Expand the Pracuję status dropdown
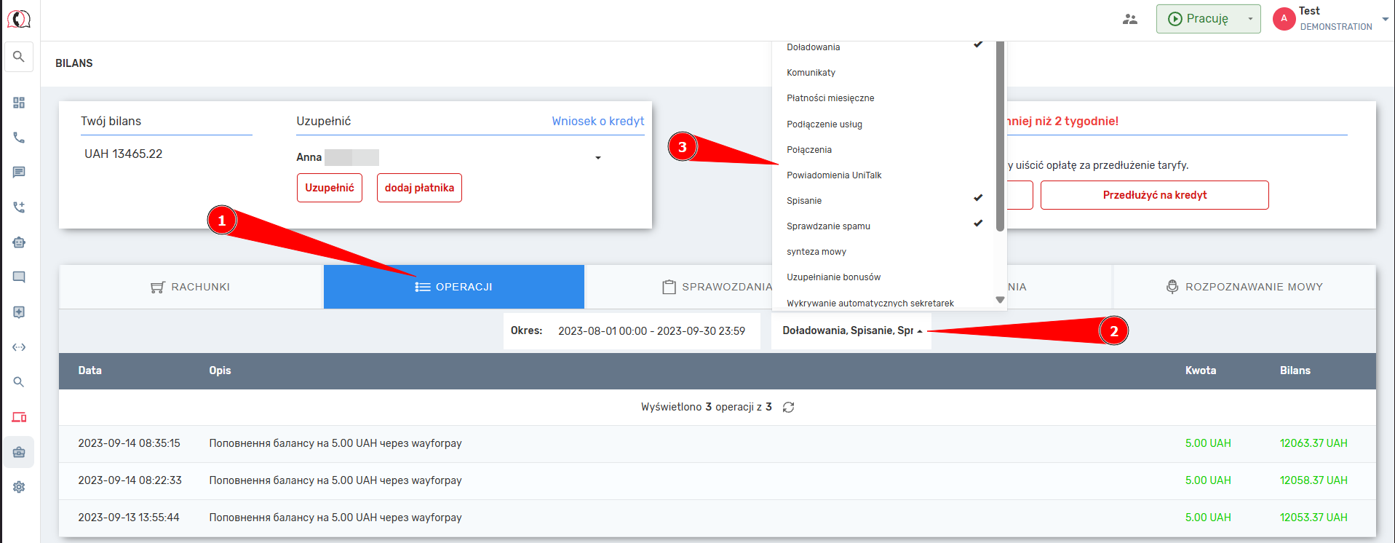This screenshot has width=1395, height=543. pos(1250,19)
